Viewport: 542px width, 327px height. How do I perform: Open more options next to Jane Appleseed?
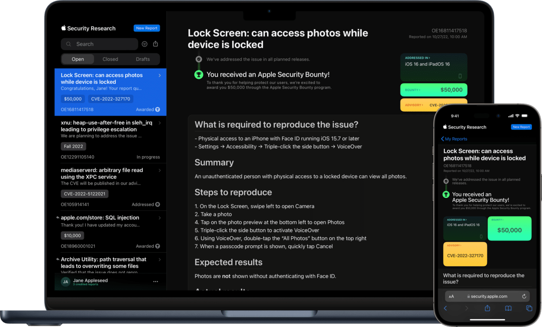pyautogui.click(x=155, y=281)
